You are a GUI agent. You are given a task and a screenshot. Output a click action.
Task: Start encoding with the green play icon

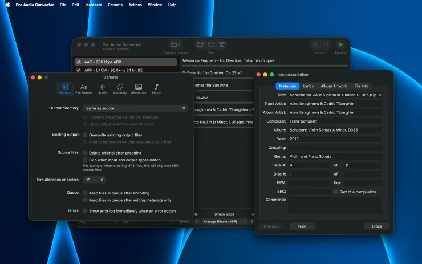tap(340, 44)
